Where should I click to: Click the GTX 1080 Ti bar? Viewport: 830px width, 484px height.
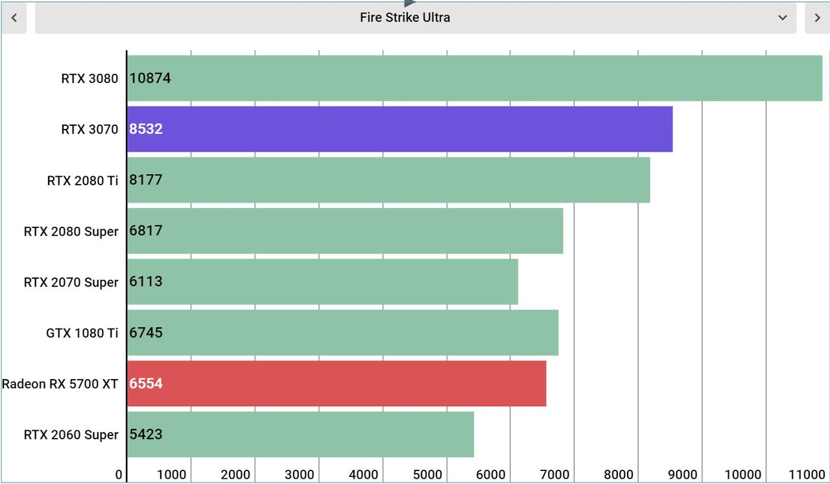pos(343,332)
